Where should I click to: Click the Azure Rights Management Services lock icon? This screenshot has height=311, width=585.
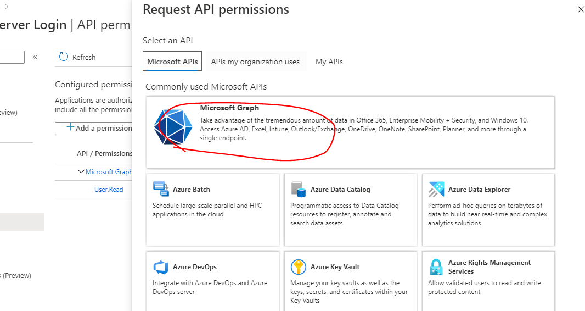coord(436,267)
